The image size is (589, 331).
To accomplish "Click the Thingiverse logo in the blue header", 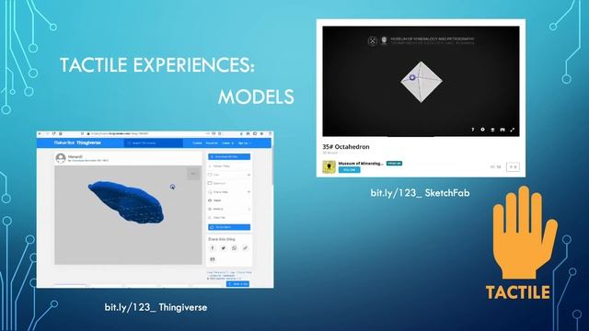I will [77, 143].
